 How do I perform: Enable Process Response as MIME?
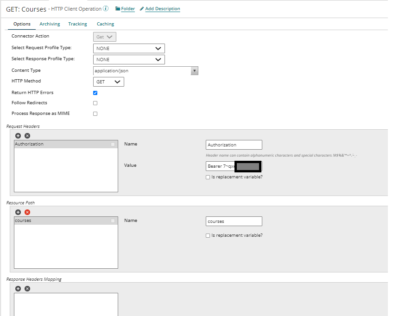pos(95,113)
